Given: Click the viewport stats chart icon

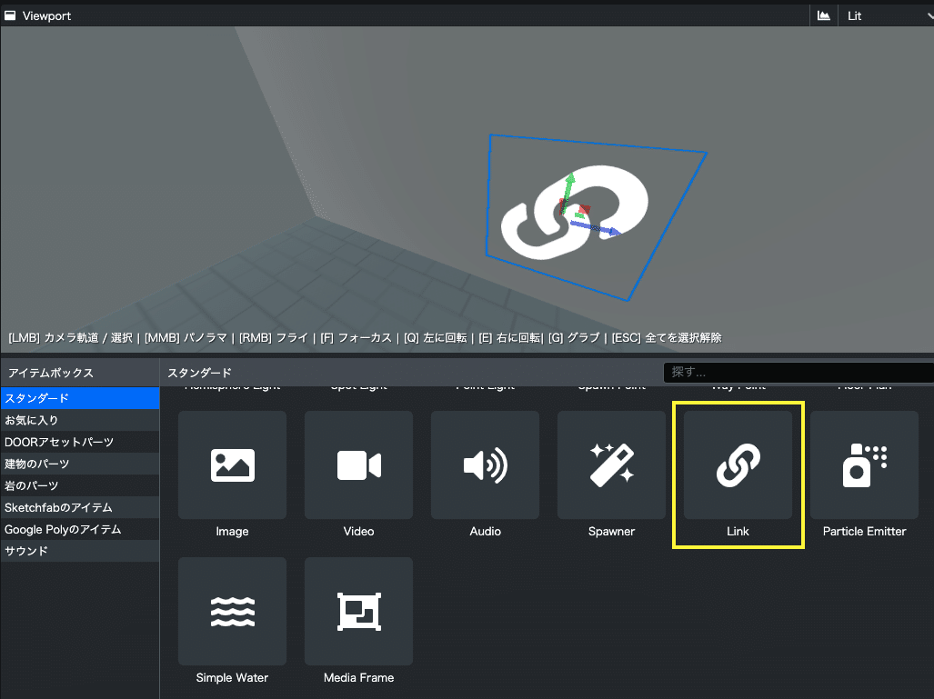Looking at the screenshot, I should pyautogui.click(x=824, y=15).
